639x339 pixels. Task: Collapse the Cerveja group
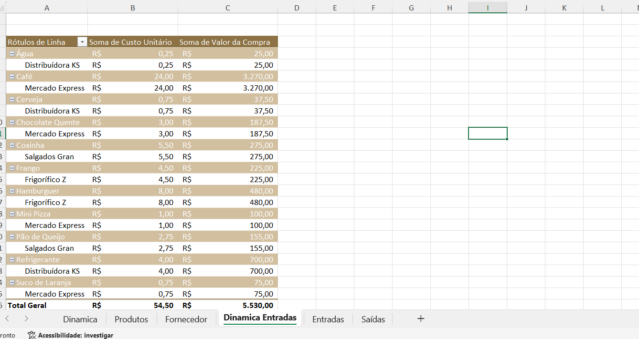12,100
